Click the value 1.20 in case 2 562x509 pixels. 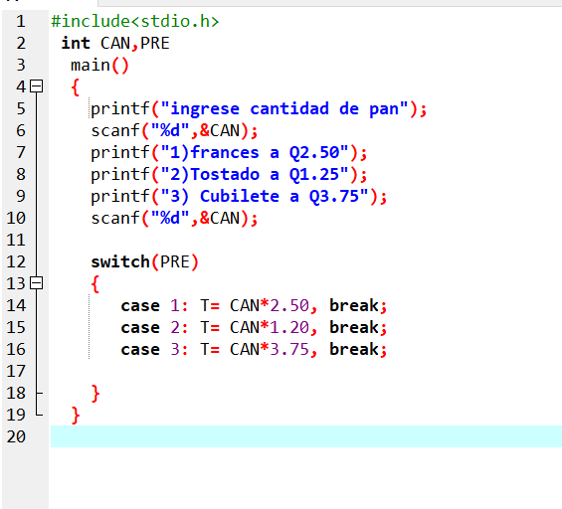tap(289, 327)
